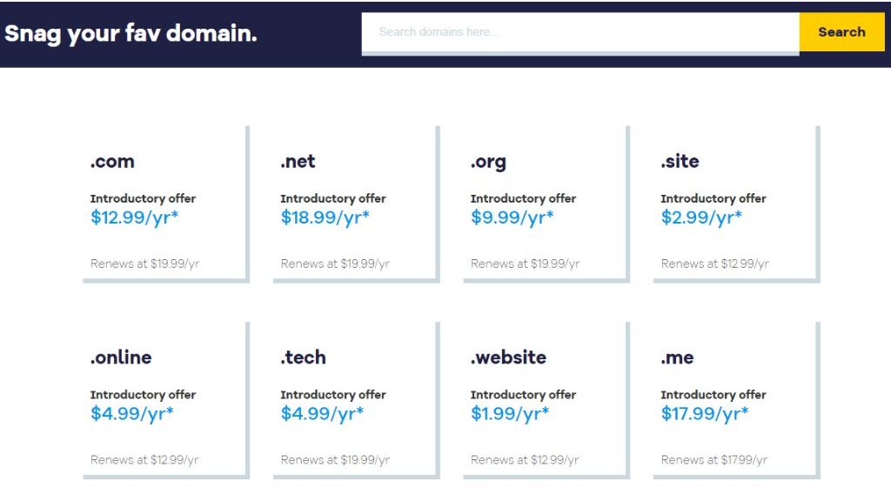Click the $2.99/yr .site introductory price
This screenshot has width=891, height=501.
[x=699, y=217]
